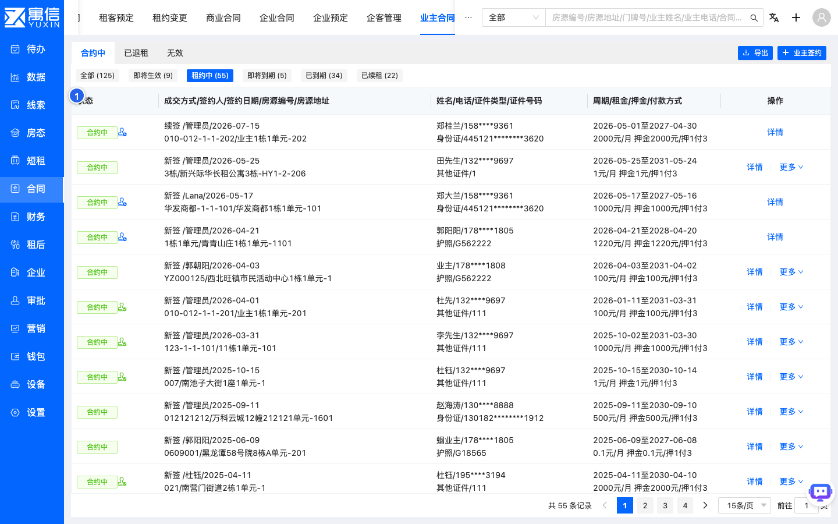Open the 待办 section in the sidebar

(32, 49)
